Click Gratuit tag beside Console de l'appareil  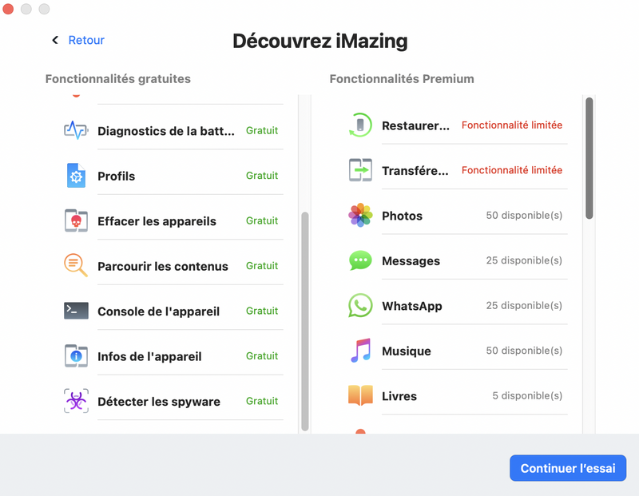tap(262, 311)
